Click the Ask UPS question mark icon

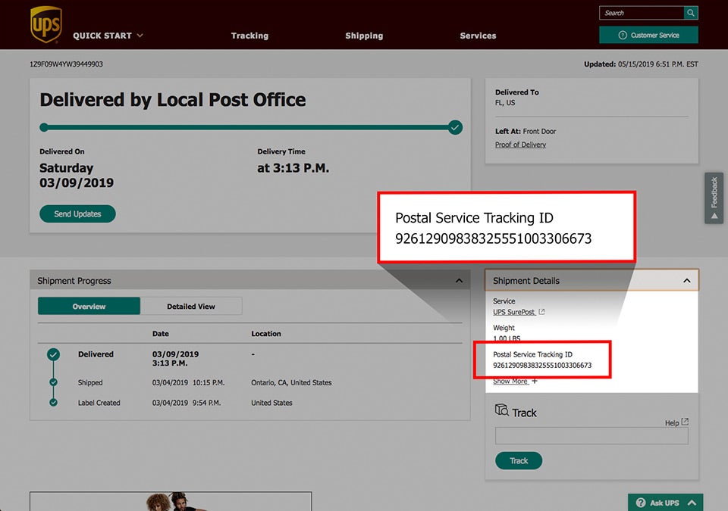point(641,503)
